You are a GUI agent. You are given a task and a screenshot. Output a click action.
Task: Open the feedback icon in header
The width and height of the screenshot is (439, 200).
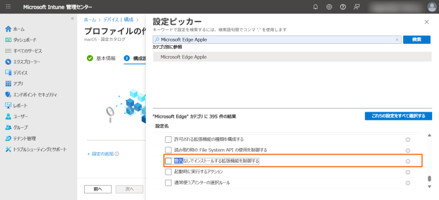[x=356, y=7]
